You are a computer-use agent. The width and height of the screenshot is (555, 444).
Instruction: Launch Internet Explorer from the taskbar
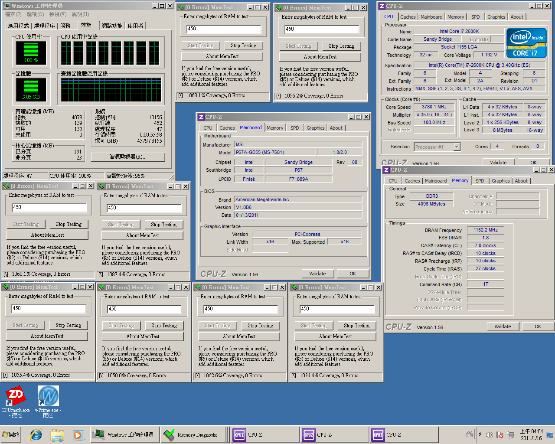[36, 434]
